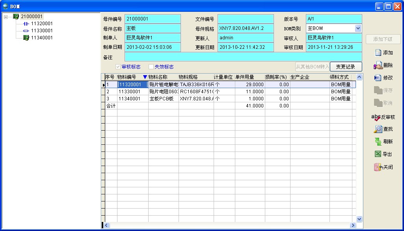Click the 刷新 (Refresh) icon
This screenshot has height=231, width=404.
[378, 142]
